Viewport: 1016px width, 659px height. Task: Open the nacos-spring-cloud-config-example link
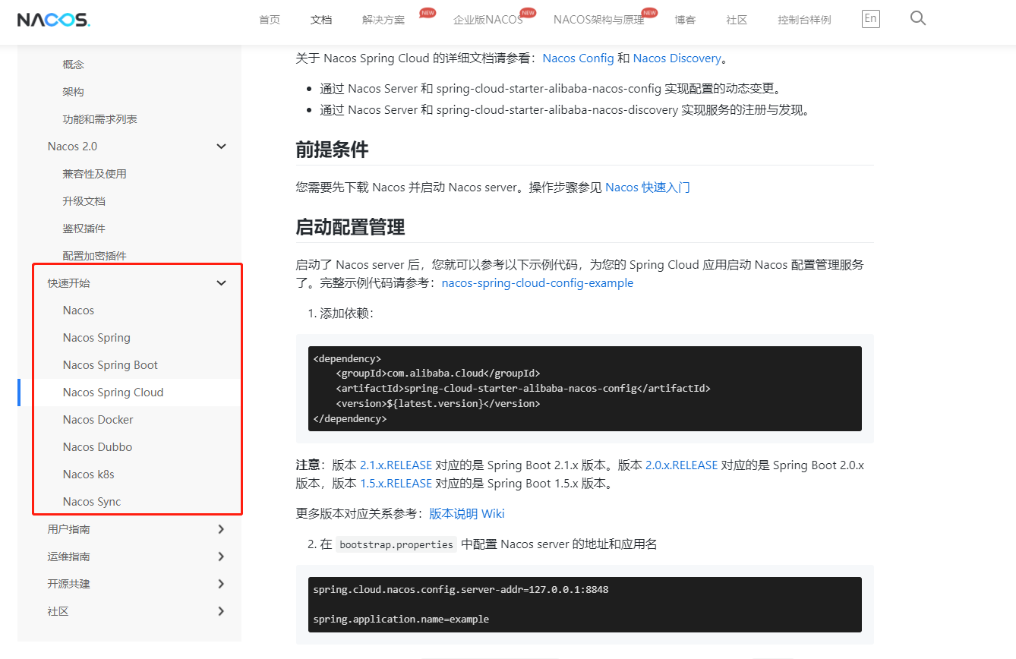[x=538, y=283]
